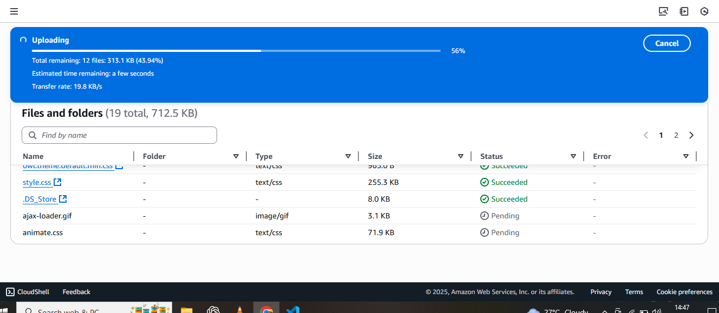The image size is (719, 313).
Task: Click the 255.3 KB size cell
Action: [383, 182]
